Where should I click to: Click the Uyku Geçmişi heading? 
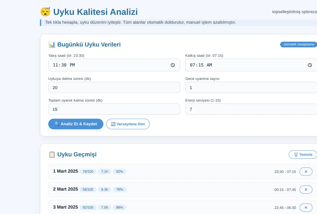tap(77, 154)
